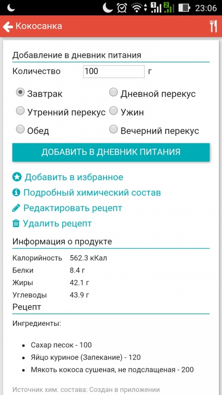Choose the Обед meal radio button
This screenshot has width=222, height=395.
(x=20, y=129)
